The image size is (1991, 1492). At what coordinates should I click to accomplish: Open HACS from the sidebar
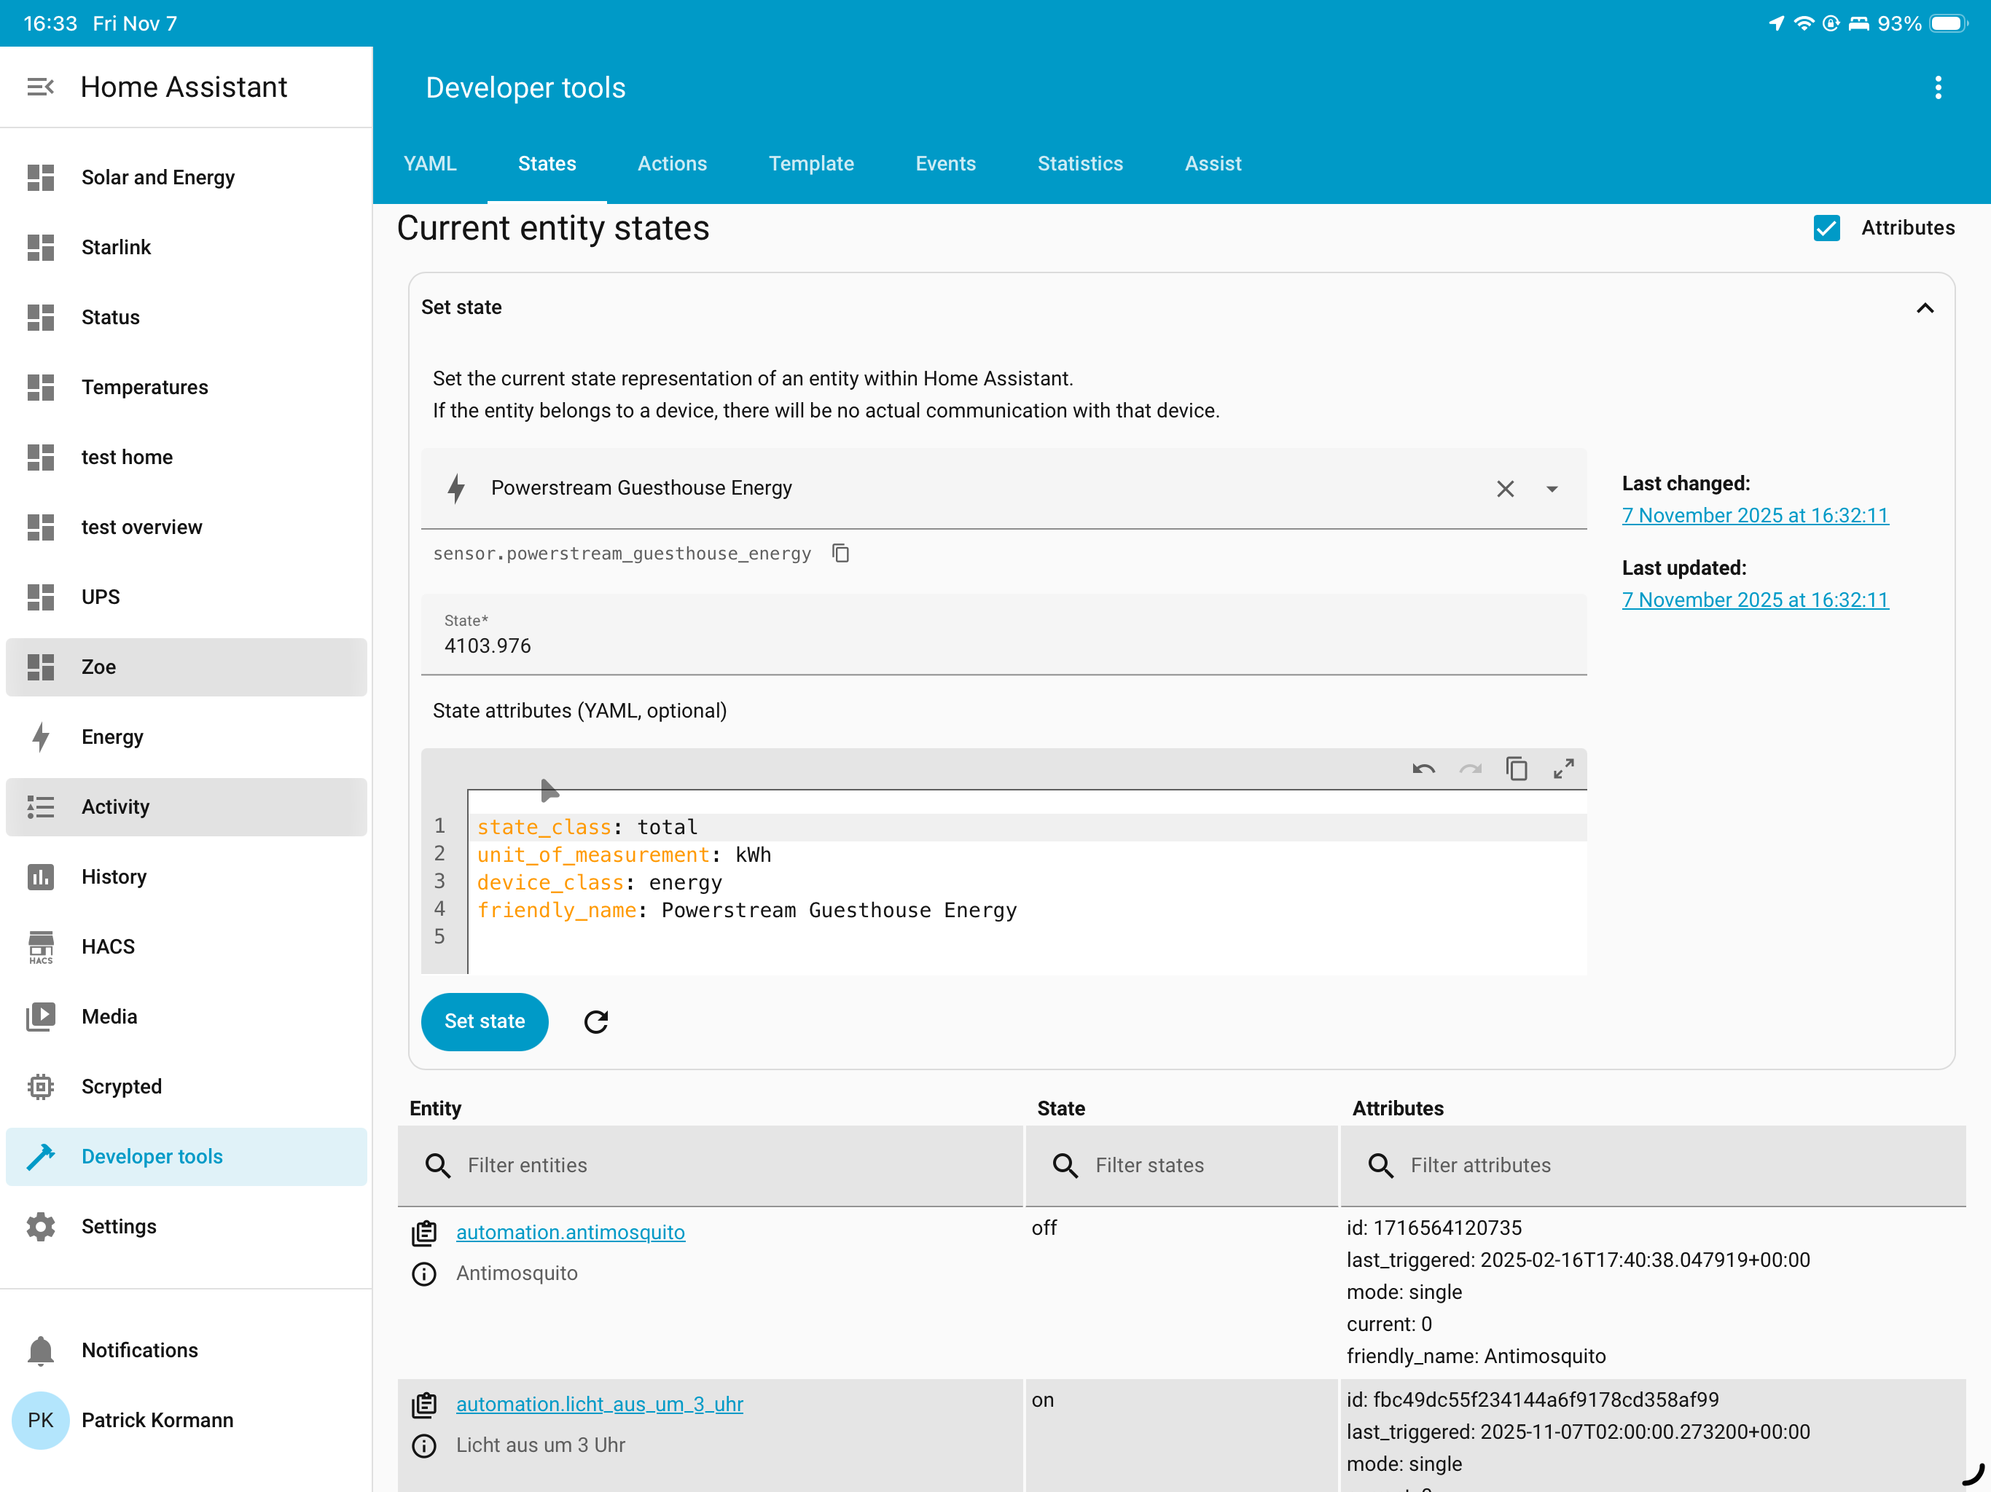[x=108, y=946]
